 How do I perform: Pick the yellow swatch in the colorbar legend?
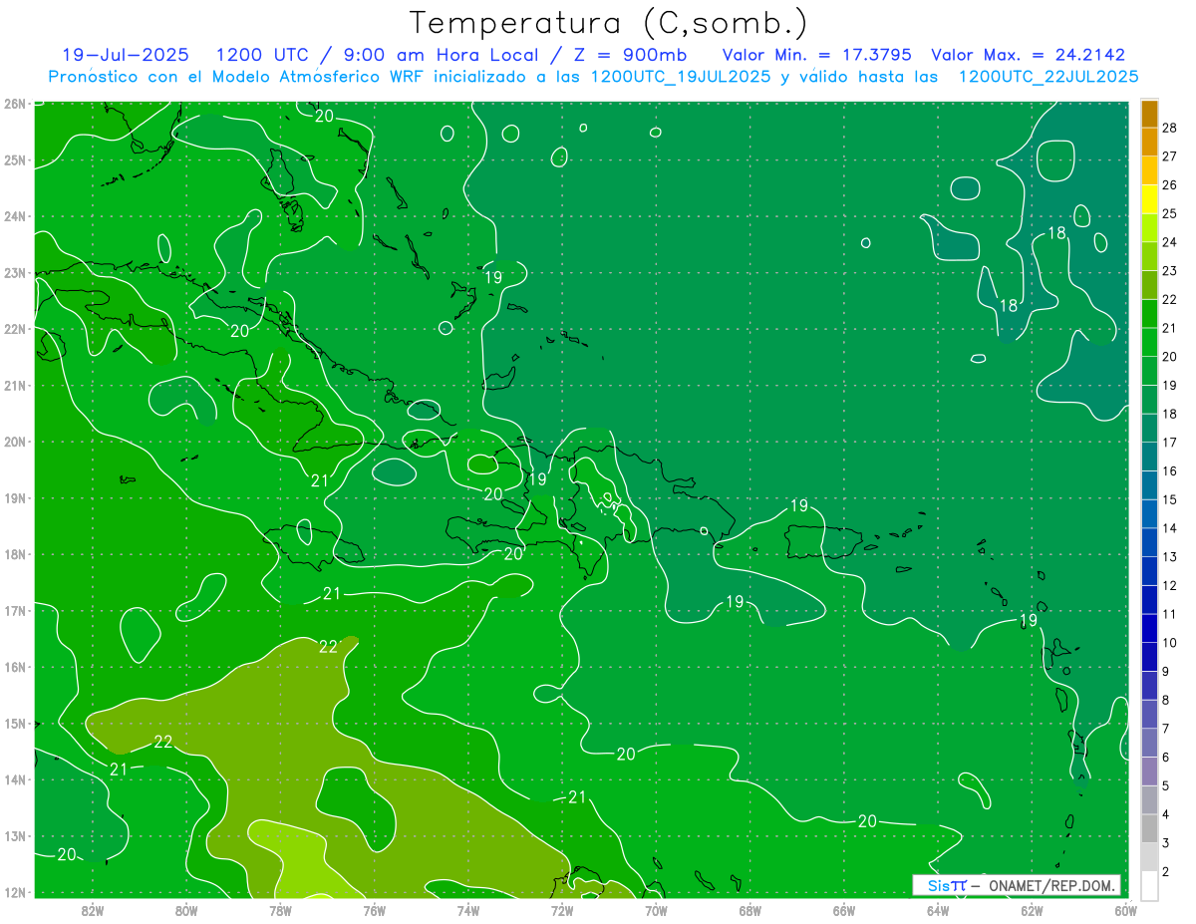pos(1149,199)
